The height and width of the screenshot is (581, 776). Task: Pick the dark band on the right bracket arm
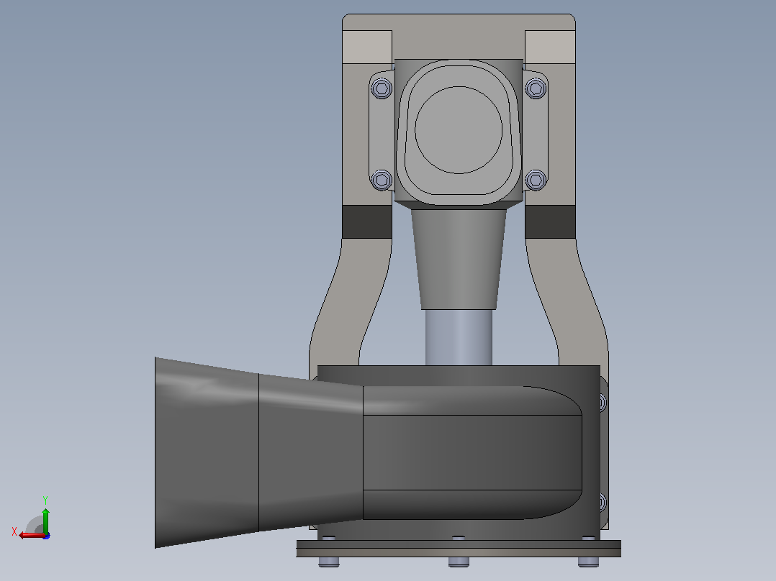tap(550, 222)
